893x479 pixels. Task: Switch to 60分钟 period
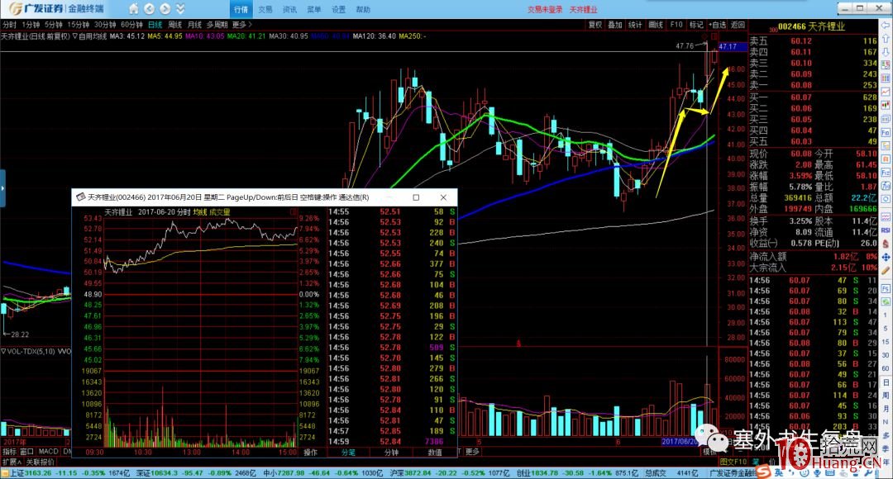coord(131,25)
